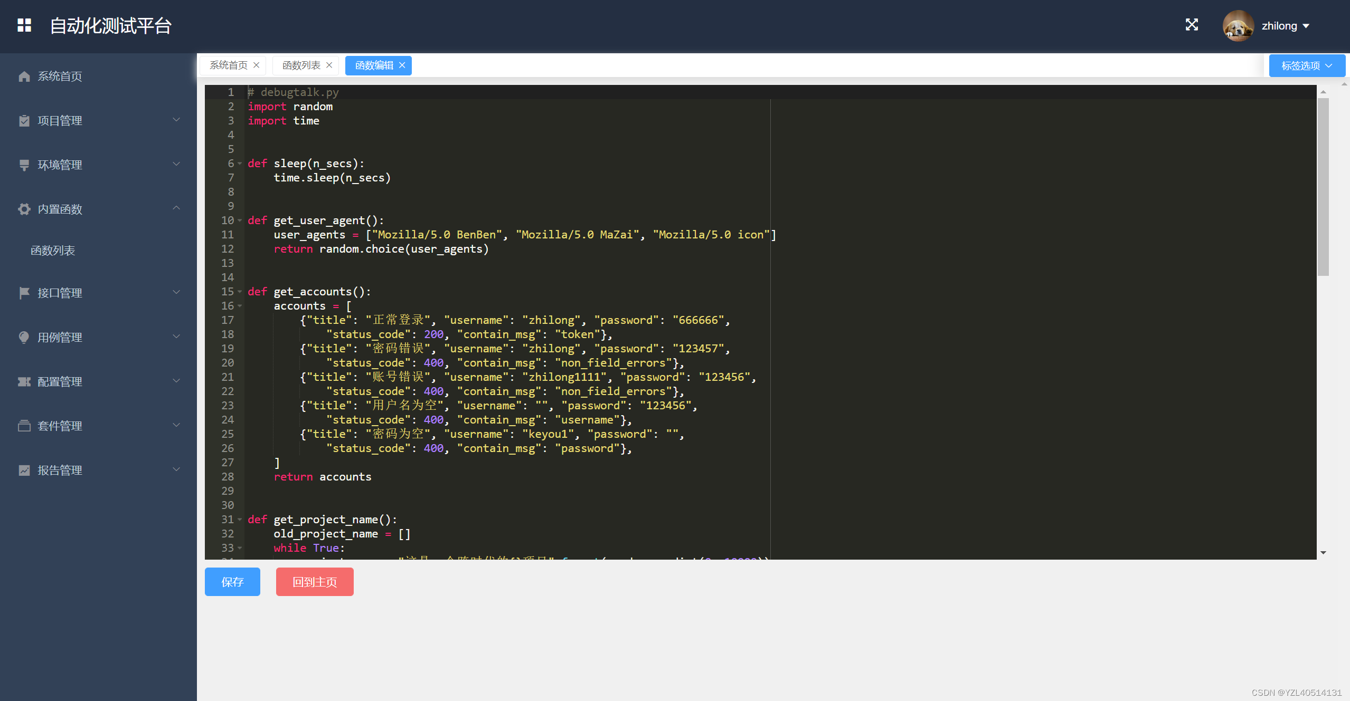The height and width of the screenshot is (701, 1350).
Task: Close the 函数编辑 tab
Action: pyautogui.click(x=402, y=65)
